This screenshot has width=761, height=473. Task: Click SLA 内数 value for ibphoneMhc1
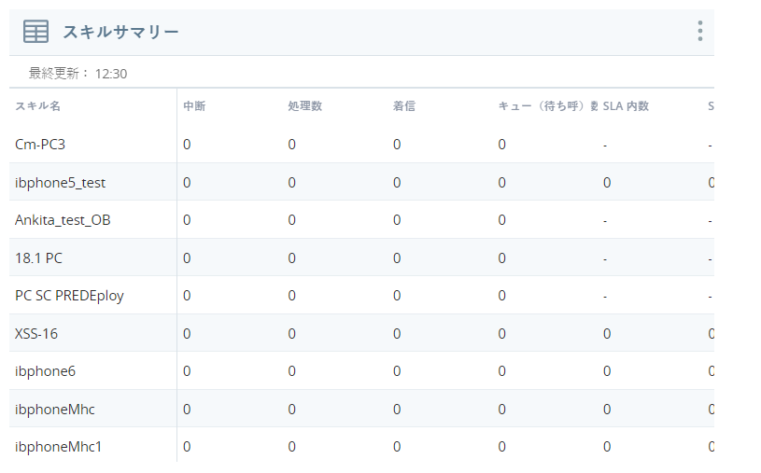607,447
